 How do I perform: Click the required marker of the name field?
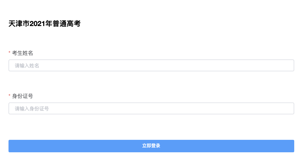(x=10, y=53)
